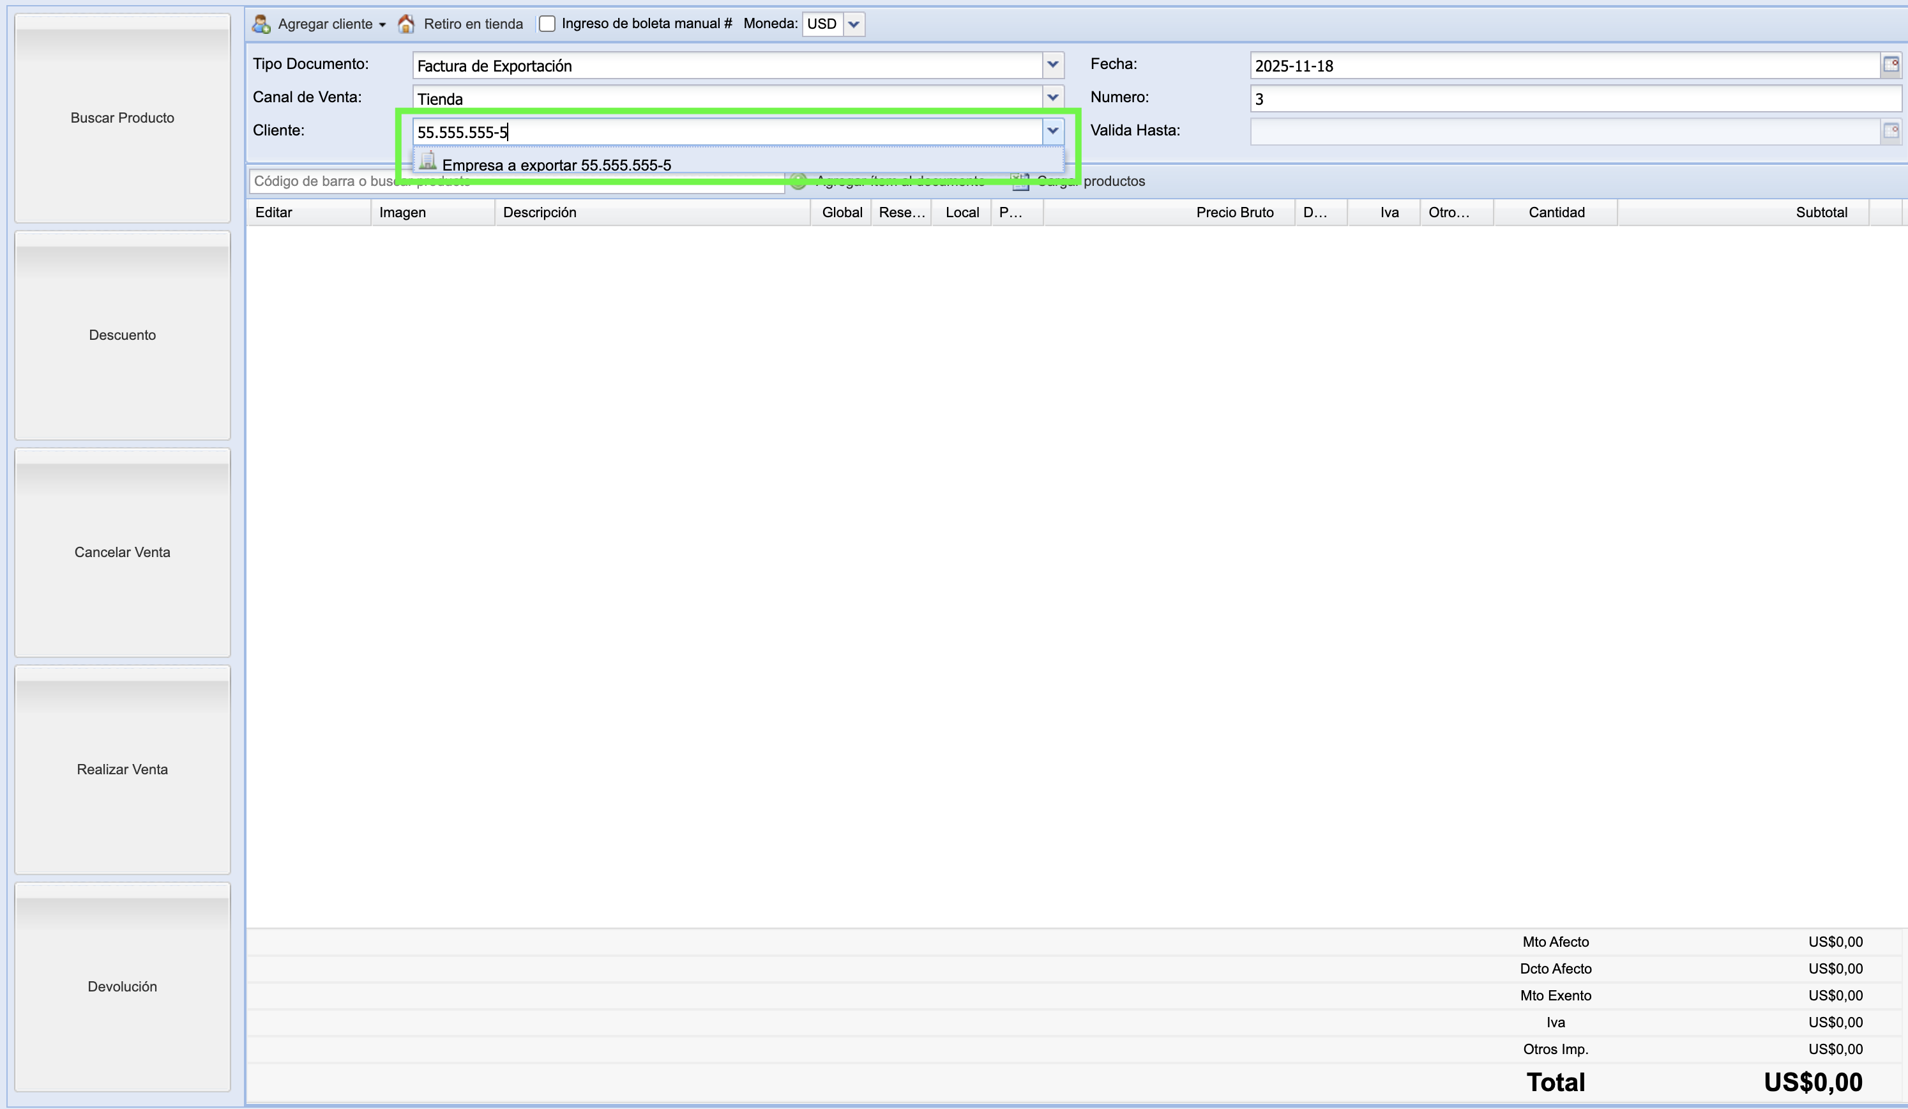Expand the Canal de Venta dropdown
Screen dimensions: 1908x1109
[1052, 98]
